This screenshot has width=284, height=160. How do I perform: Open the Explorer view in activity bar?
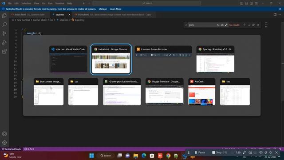[x=4, y=16]
